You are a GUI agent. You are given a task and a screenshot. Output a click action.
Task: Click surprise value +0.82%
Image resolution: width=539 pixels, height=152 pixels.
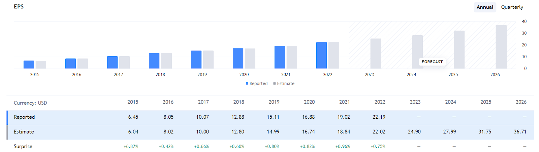[308, 147]
